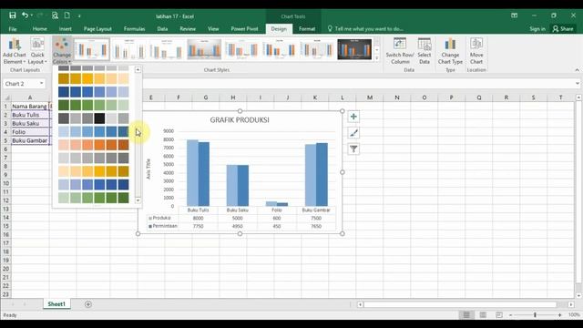The height and width of the screenshot is (328, 583).
Task: Click the Sign in link
Action: [537, 28]
